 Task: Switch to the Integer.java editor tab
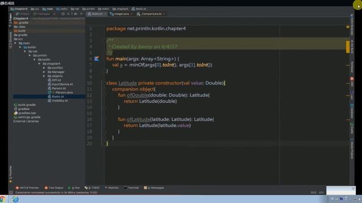[121, 14]
